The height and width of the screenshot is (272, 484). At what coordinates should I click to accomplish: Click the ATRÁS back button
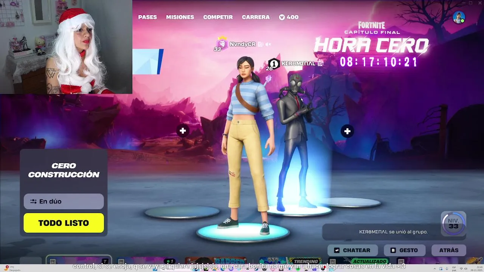pyautogui.click(x=449, y=250)
